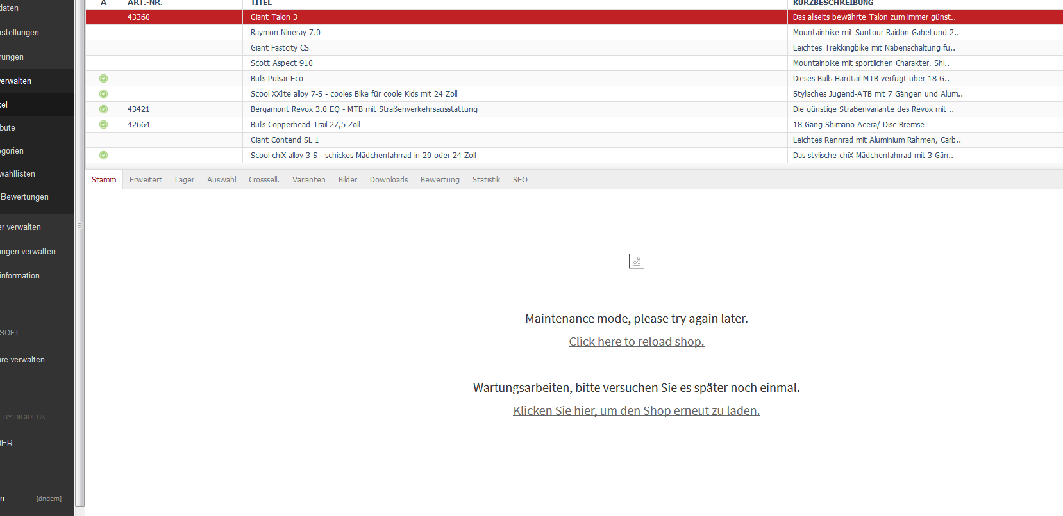Click the active status icon for Bulls Copperhead Trail
The width and height of the screenshot is (1063, 516).
[103, 125]
